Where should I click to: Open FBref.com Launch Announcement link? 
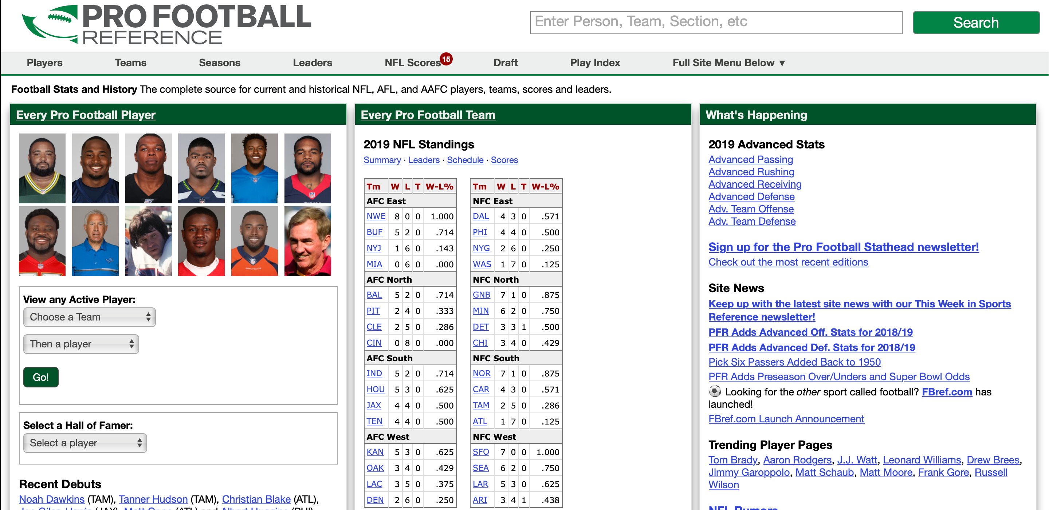[786, 419]
